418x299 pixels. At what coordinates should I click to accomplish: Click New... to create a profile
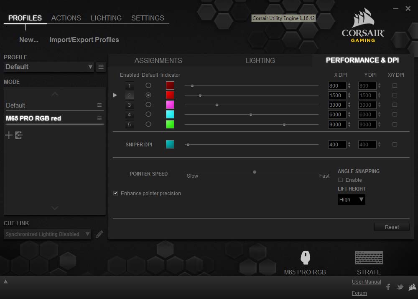click(x=29, y=40)
